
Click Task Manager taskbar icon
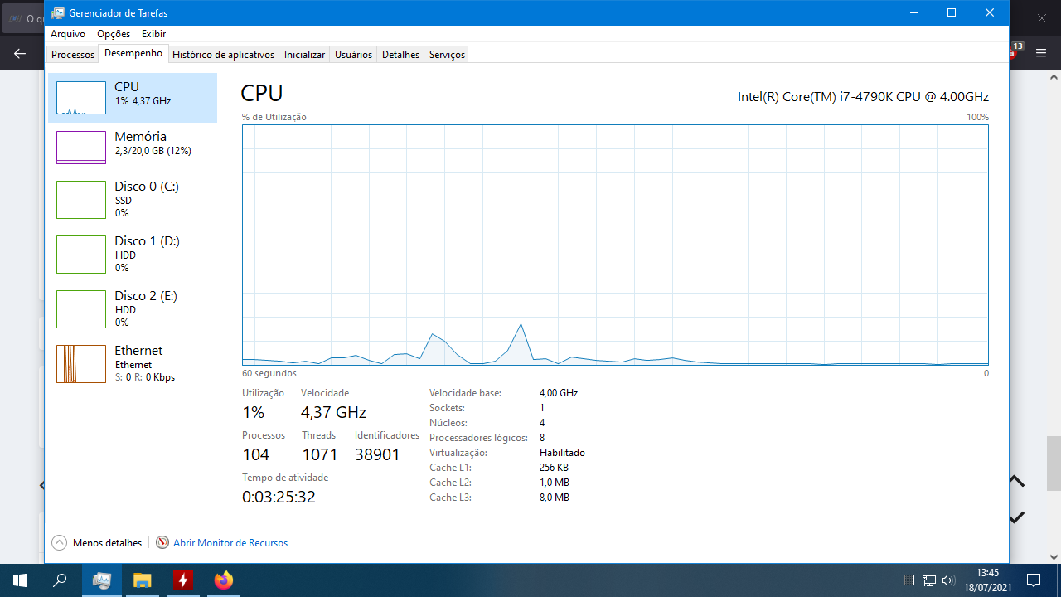102,580
